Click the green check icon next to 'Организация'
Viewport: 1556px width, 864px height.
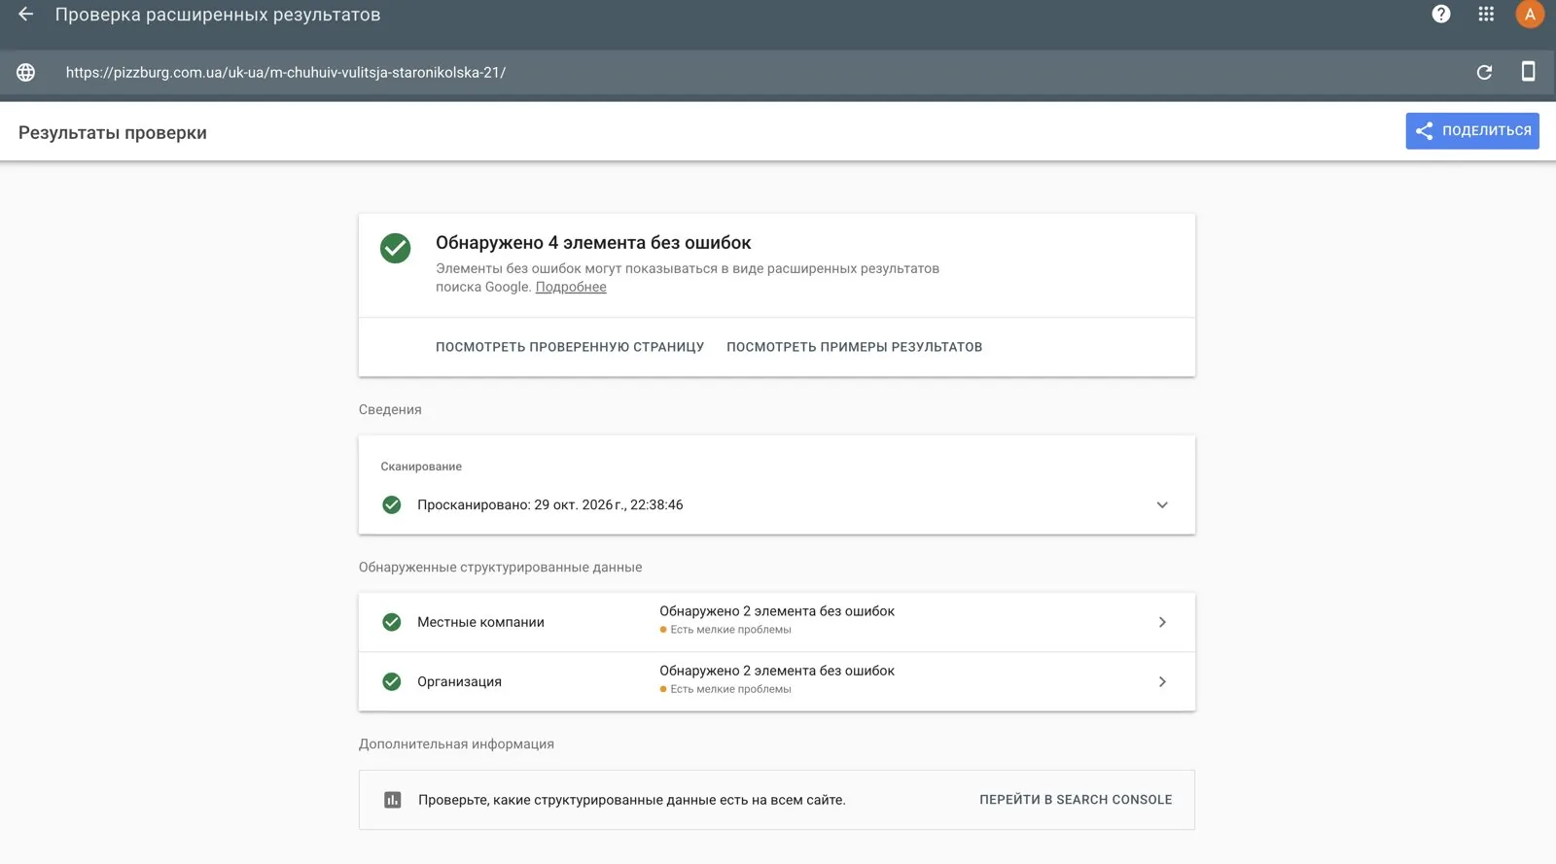click(392, 681)
